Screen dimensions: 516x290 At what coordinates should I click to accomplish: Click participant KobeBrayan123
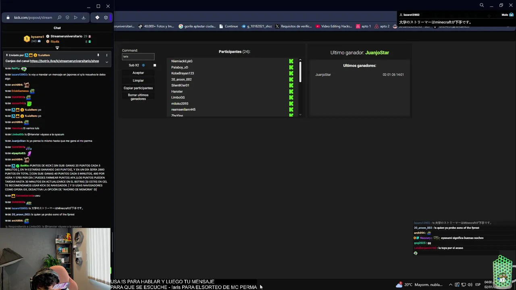(183, 73)
